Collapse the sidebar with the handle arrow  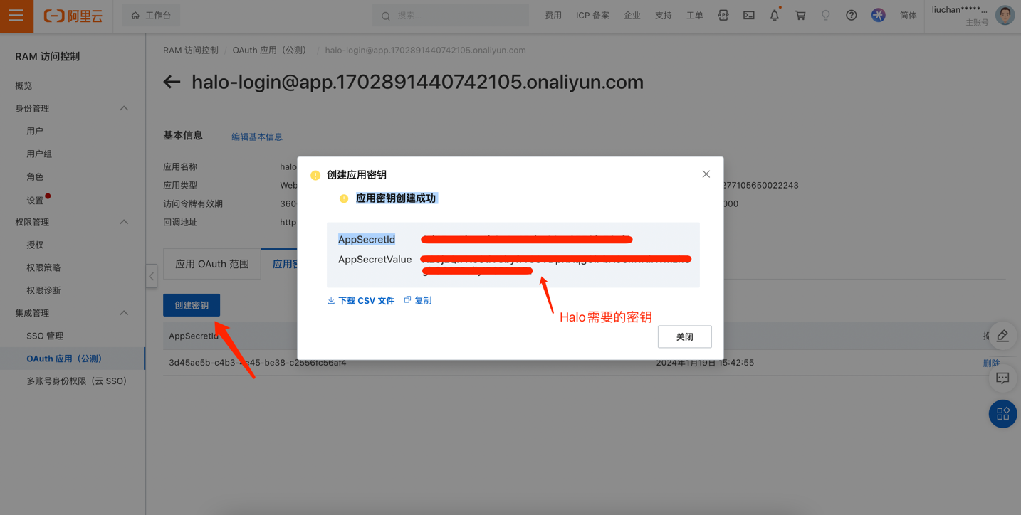coord(152,276)
